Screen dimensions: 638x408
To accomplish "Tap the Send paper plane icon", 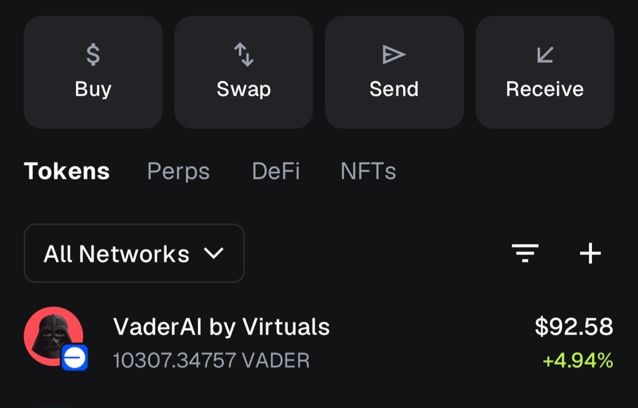I will click(394, 55).
